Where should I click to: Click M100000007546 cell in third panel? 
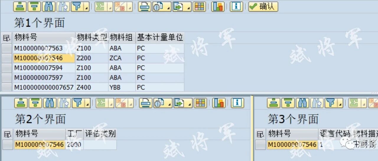(x=292, y=145)
